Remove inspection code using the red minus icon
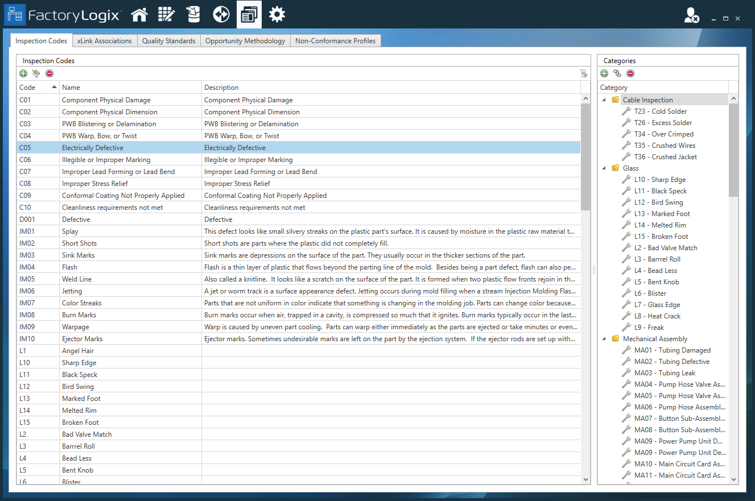Viewport: 755px width, 501px height. (x=49, y=73)
